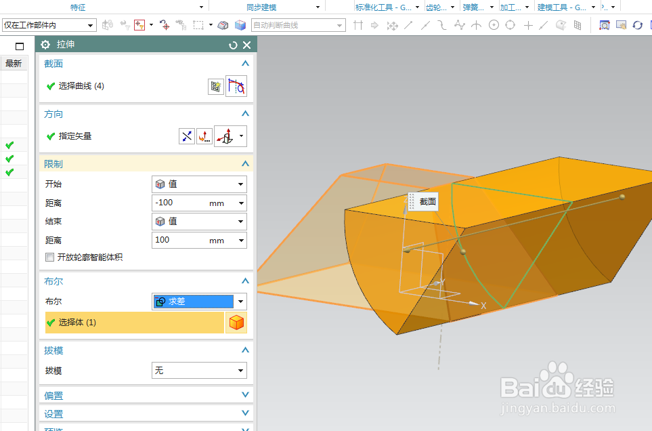Open the marquee selection dropdown arrow
The width and height of the screenshot is (652, 431).
[x=211, y=25]
